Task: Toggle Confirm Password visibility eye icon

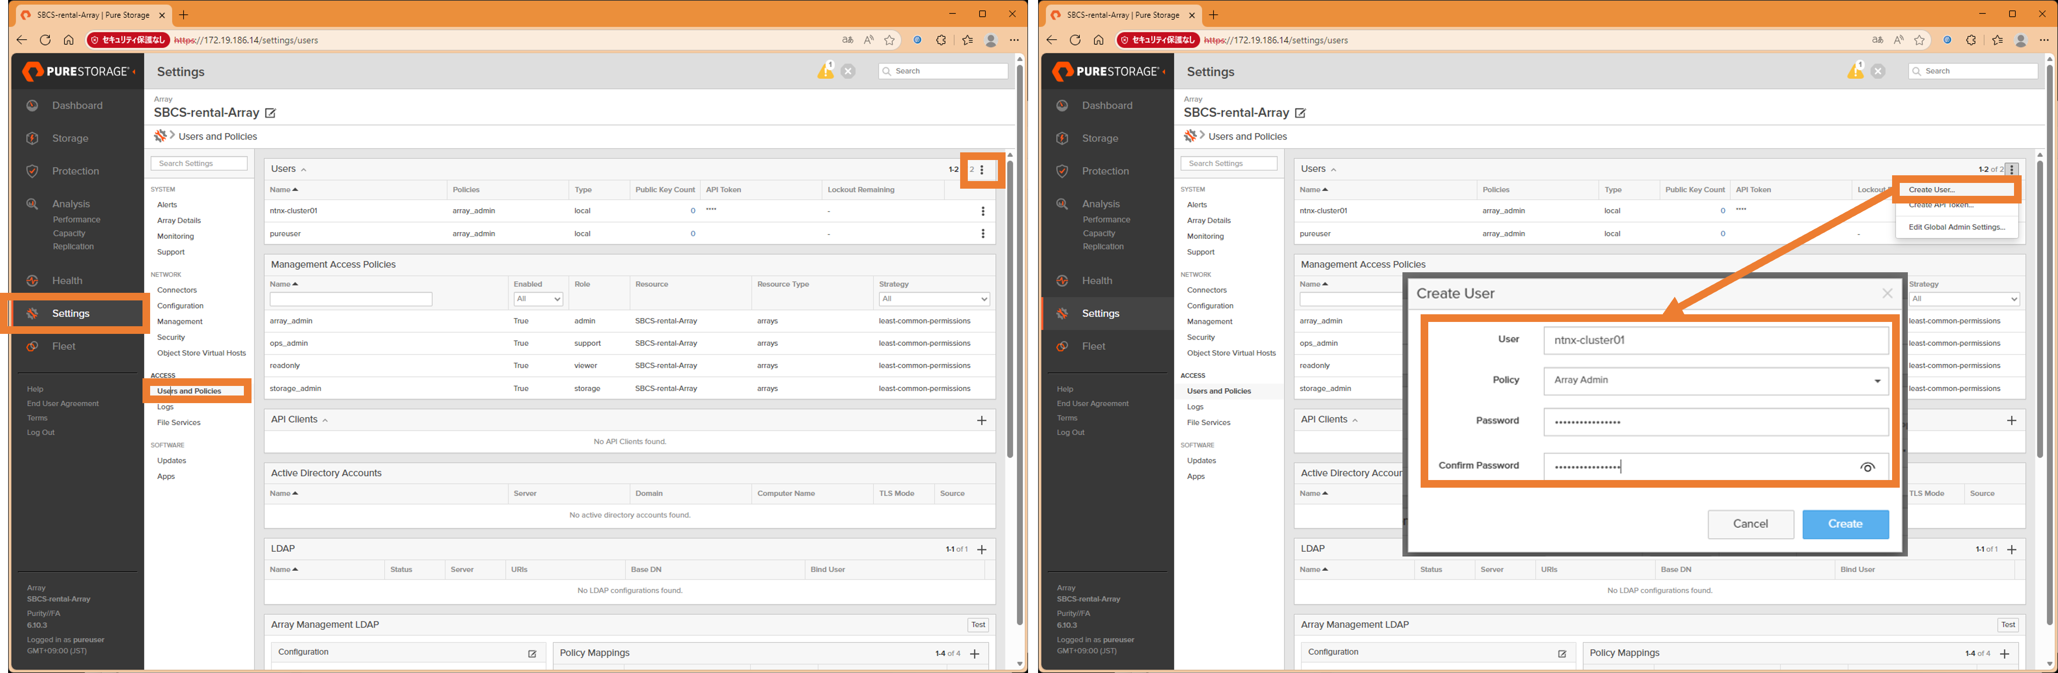Action: [x=1867, y=467]
